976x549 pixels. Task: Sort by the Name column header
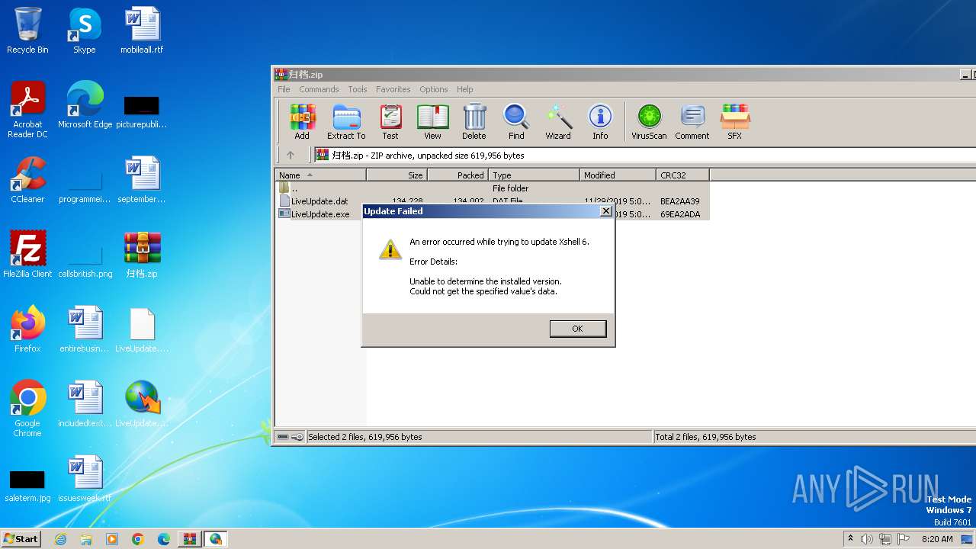320,175
